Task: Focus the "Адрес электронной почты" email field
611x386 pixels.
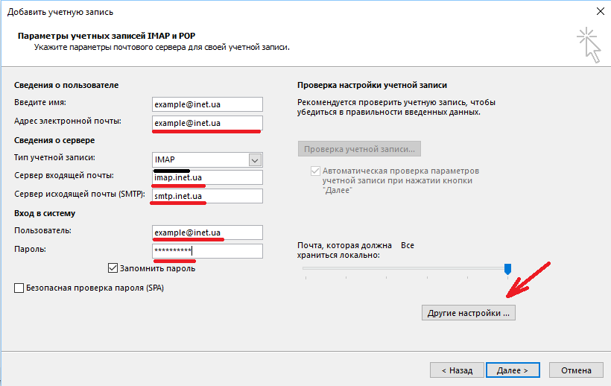Action: [x=207, y=123]
